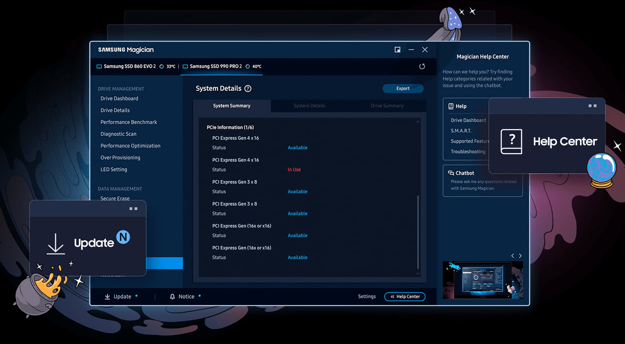Open Diagnostic Scan page
Image resolution: width=625 pixels, height=344 pixels.
[118, 134]
